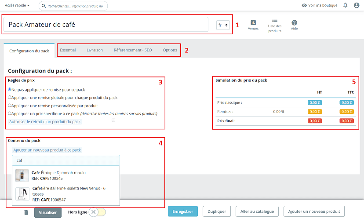Viewport: 364px width, 219px height.
Task: Open the fr language dropdown
Action: coord(223,25)
